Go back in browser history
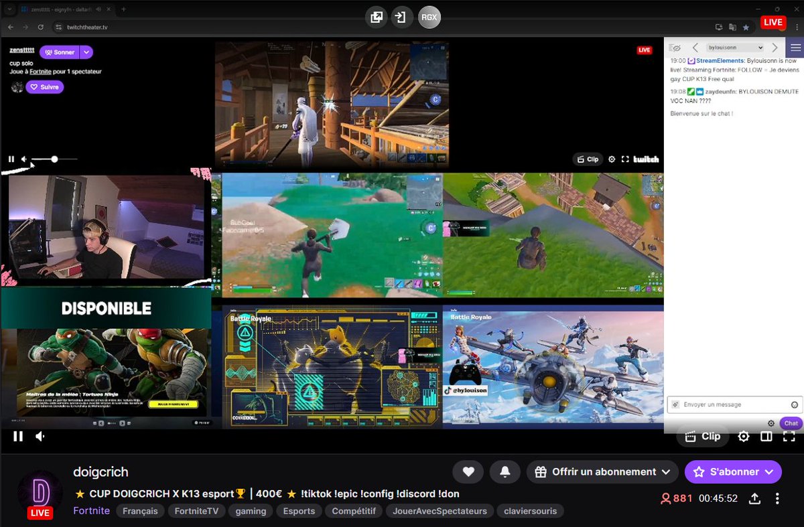The image size is (804, 527). click(10, 27)
